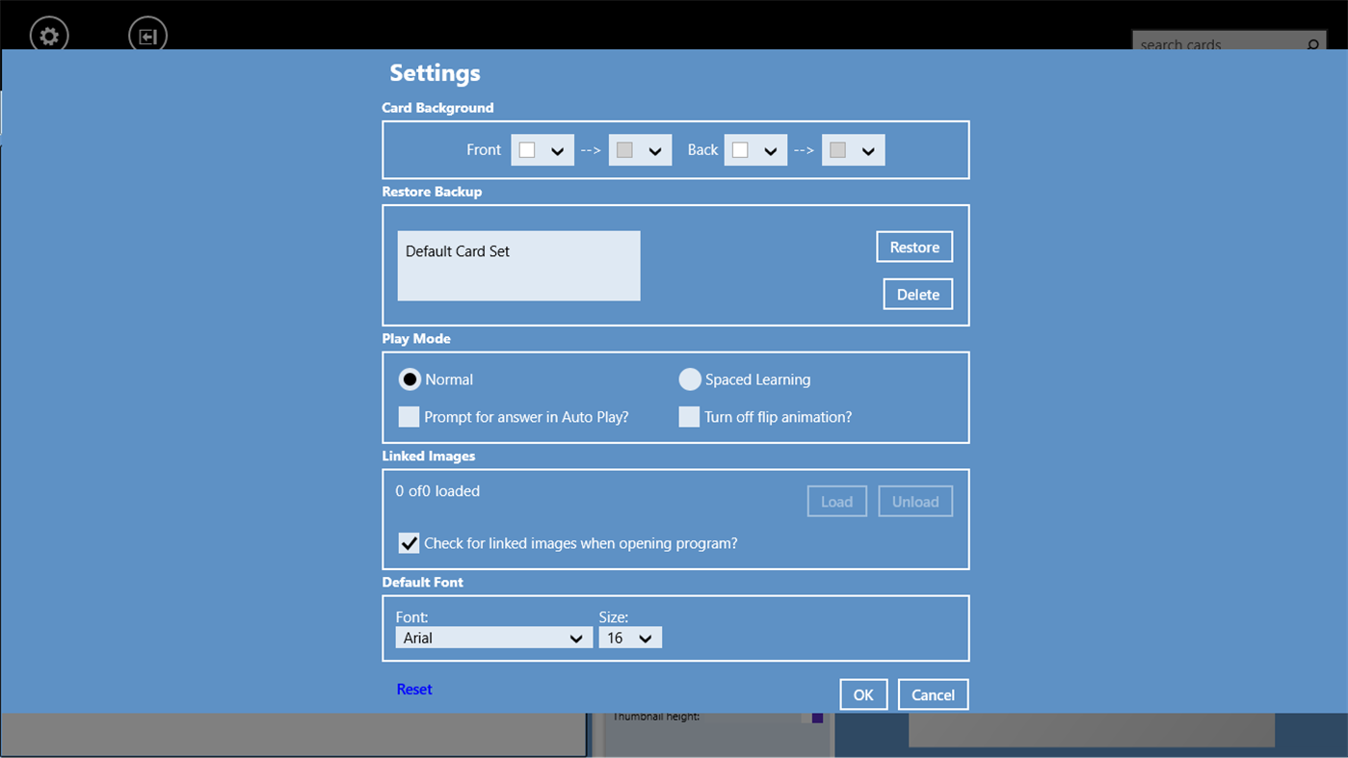The height and width of the screenshot is (758, 1348).
Task: Open the Settings gear icon
Action: click(48, 35)
